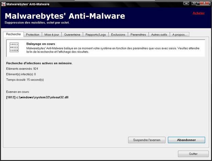Viewport: 212px width, 161px height.
Task: Cancel the scan with Abandonner button
Action: coord(187,140)
